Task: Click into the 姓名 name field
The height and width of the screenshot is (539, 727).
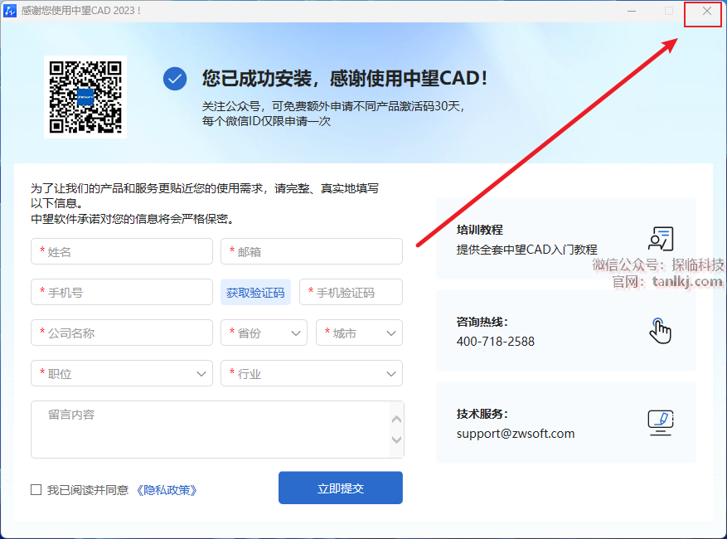Action: 122,251
